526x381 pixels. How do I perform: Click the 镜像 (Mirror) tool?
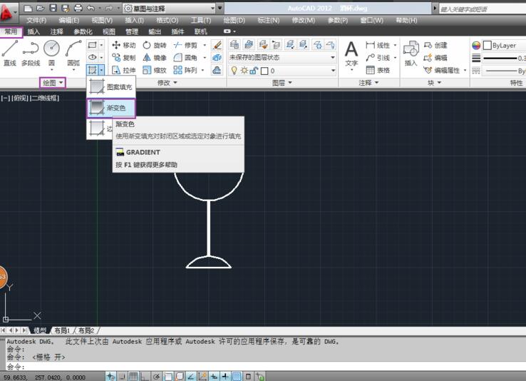click(x=155, y=58)
